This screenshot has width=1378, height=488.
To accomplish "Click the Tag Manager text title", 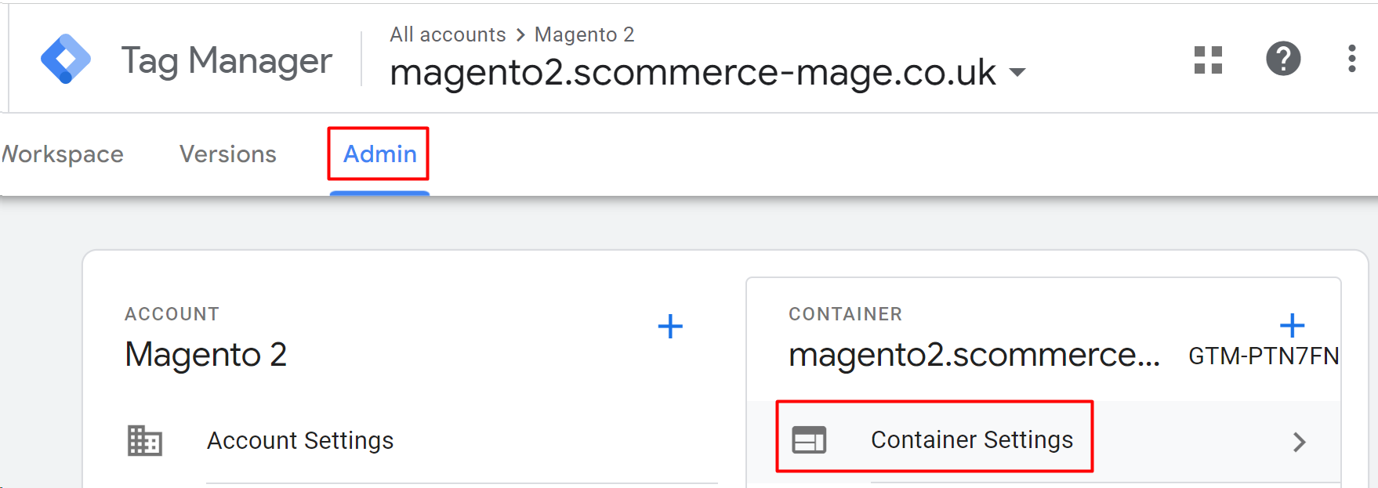I will coord(226,60).
